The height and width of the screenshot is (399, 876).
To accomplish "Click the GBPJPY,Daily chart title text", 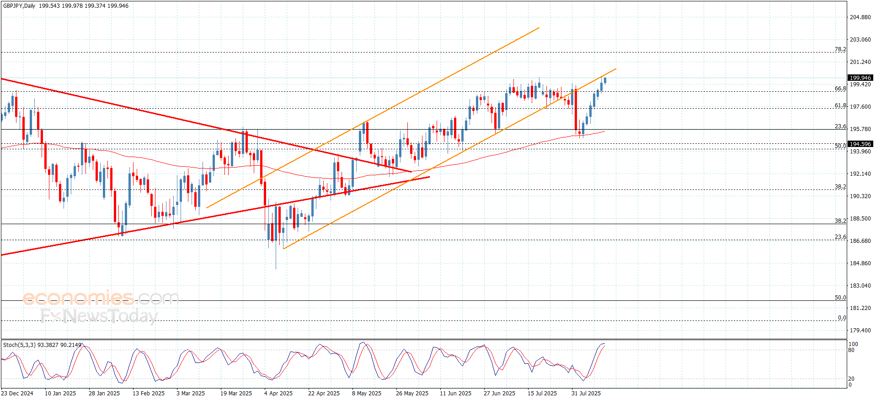I will (19, 6).
